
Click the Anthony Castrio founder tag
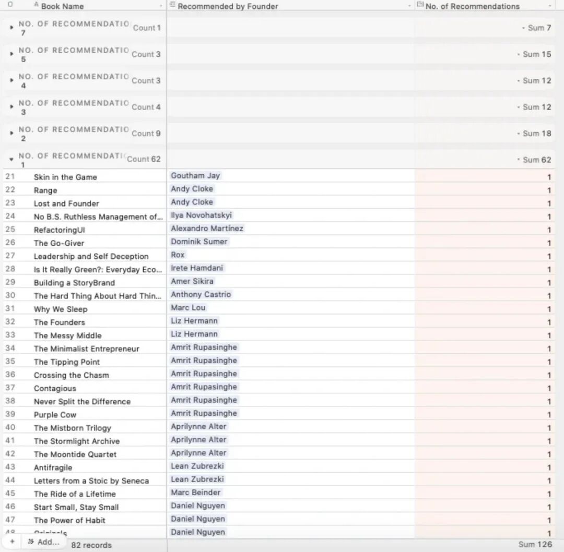201,294
